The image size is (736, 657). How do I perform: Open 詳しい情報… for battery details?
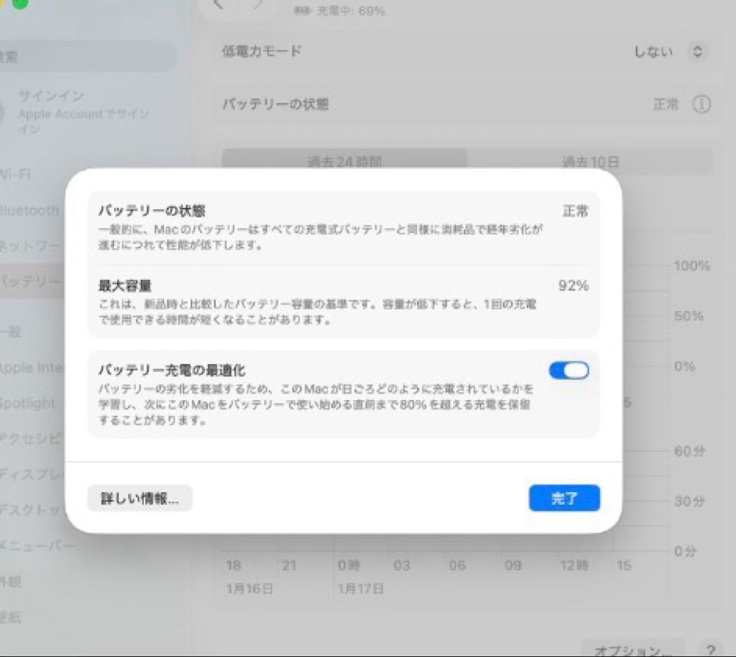tap(140, 498)
